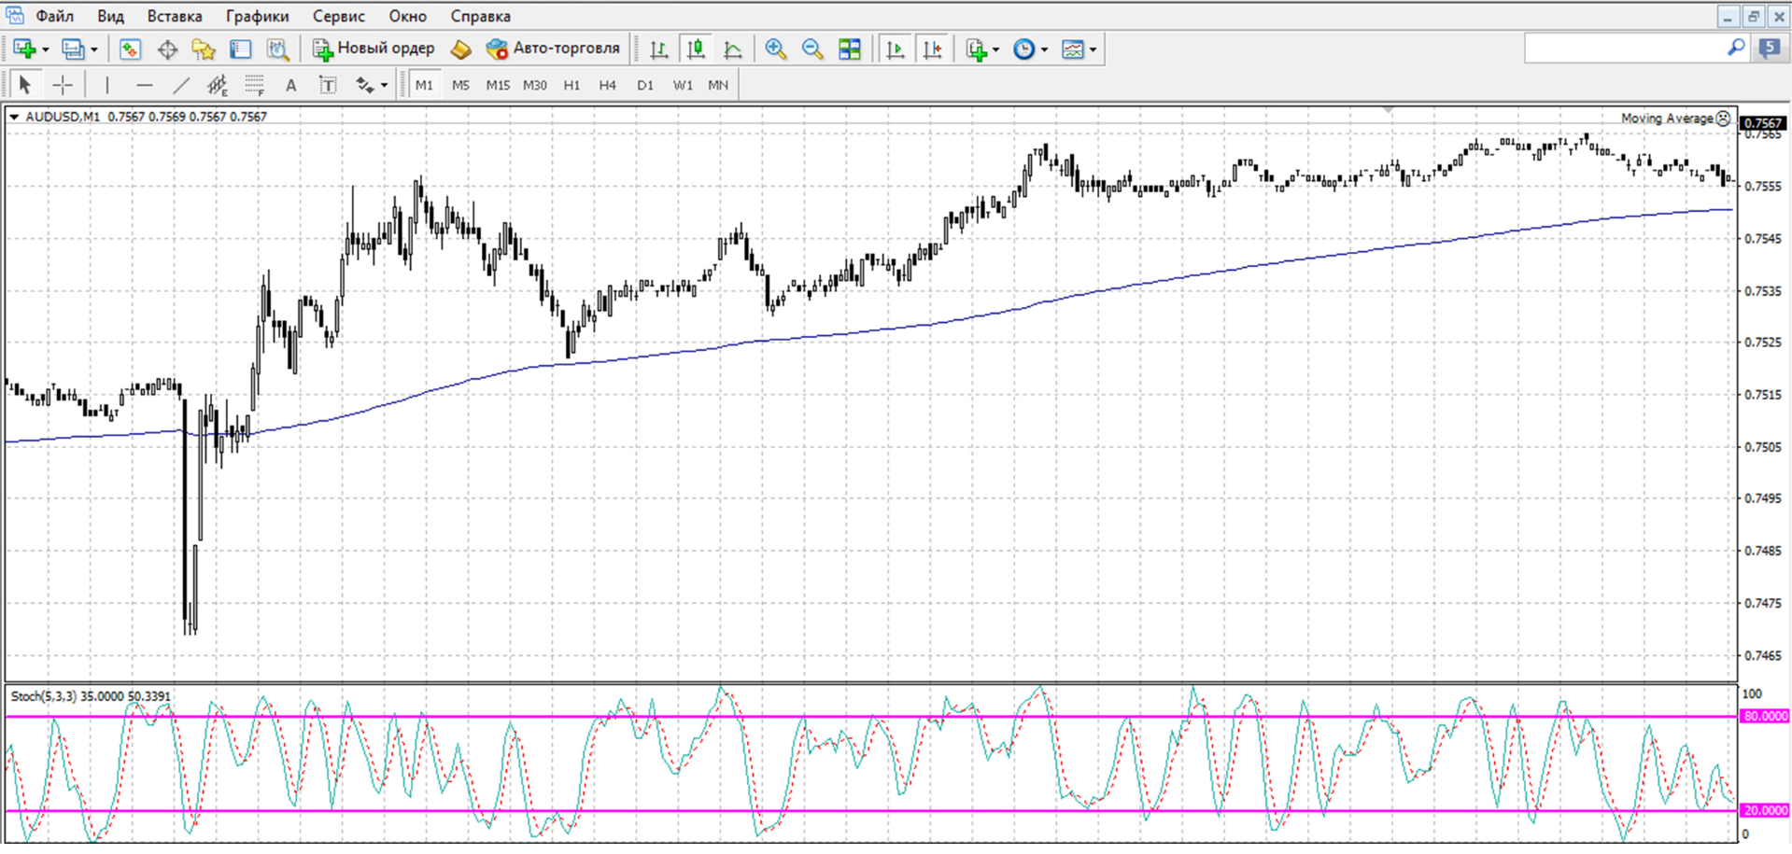Viewport: 1792px width, 854px height.
Task: Open the chat notifications icon showing 5
Action: point(1770,49)
